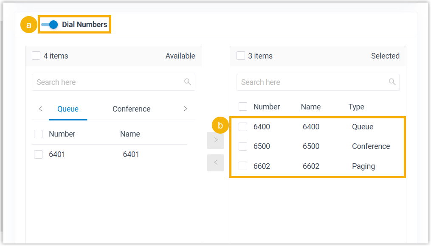Check the Available table header checkbox

[38, 134]
